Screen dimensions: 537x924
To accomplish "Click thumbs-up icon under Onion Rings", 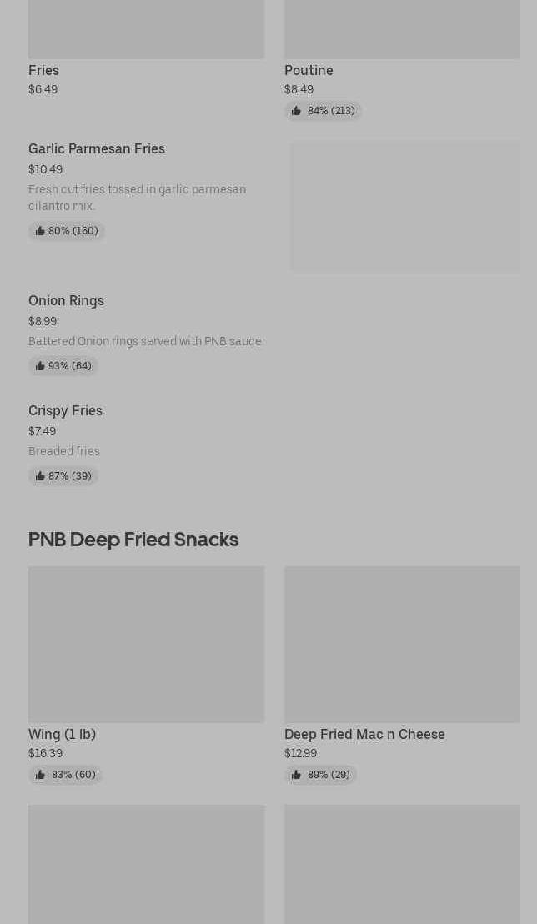I will (x=40, y=366).
